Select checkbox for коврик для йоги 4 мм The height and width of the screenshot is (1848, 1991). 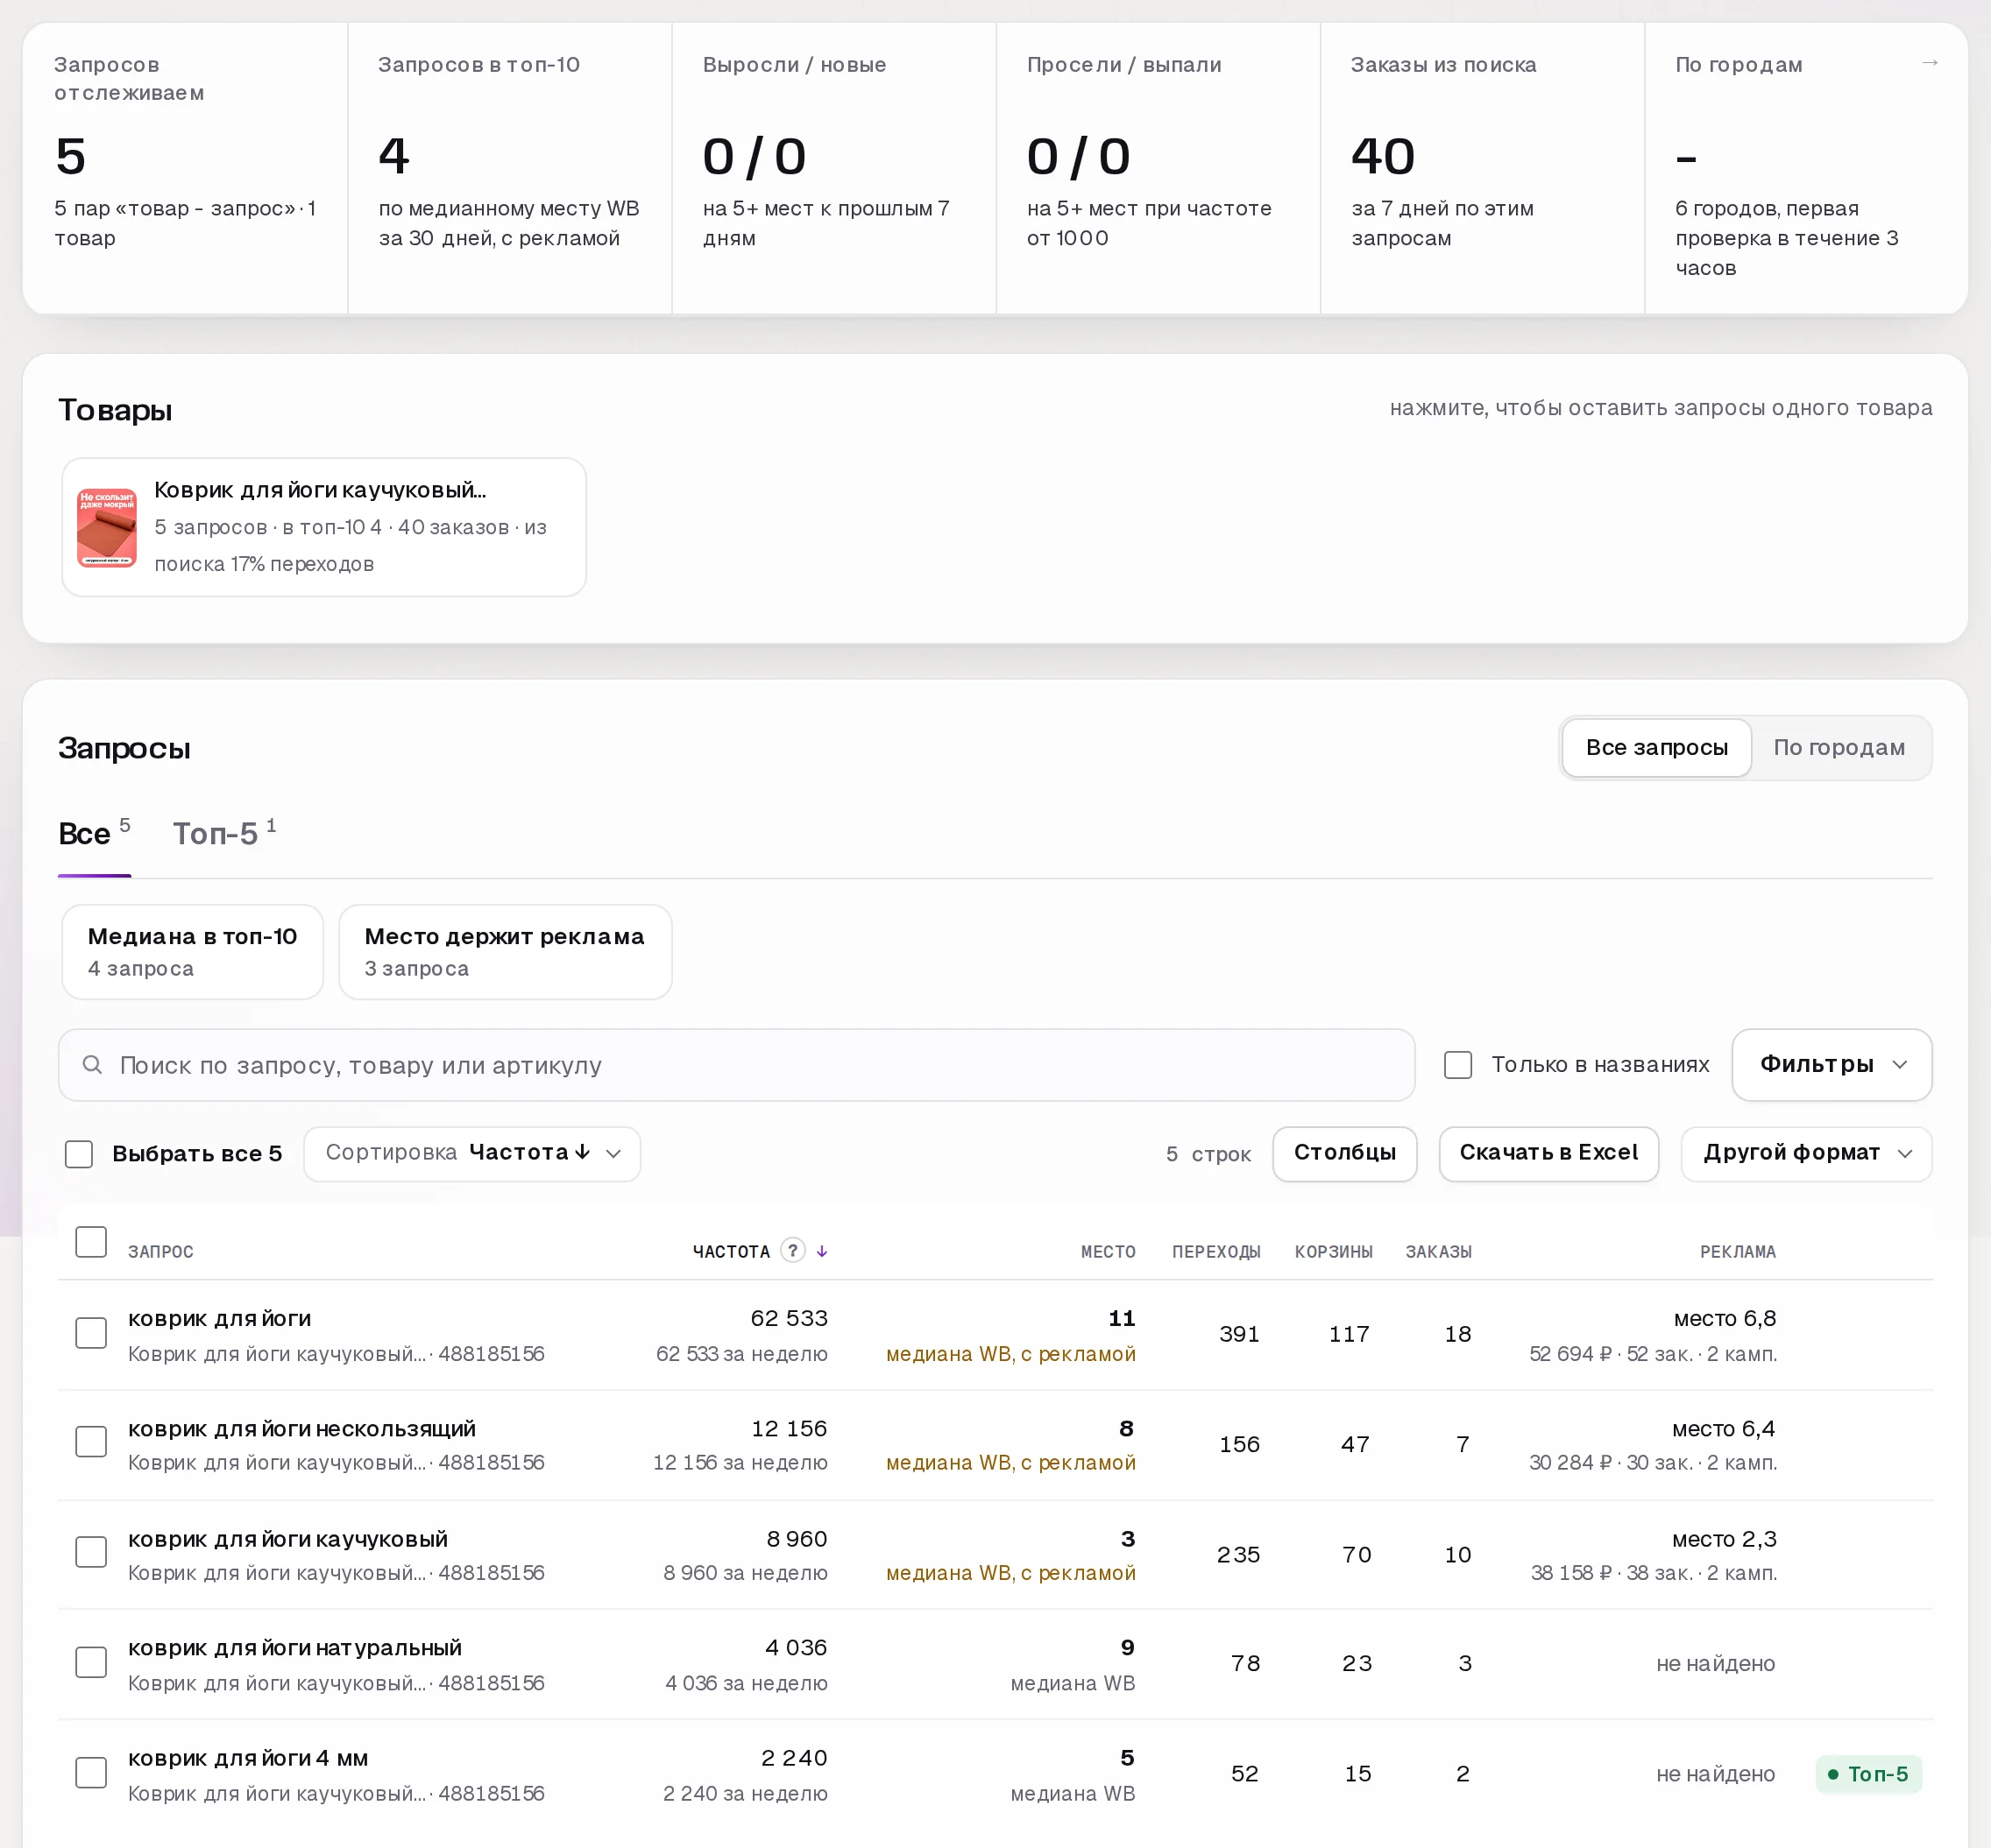click(x=91, y=1772)
